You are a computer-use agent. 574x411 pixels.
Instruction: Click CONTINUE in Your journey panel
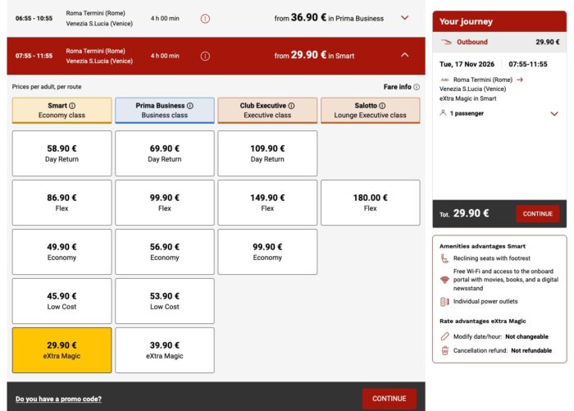tap(538, 213)
